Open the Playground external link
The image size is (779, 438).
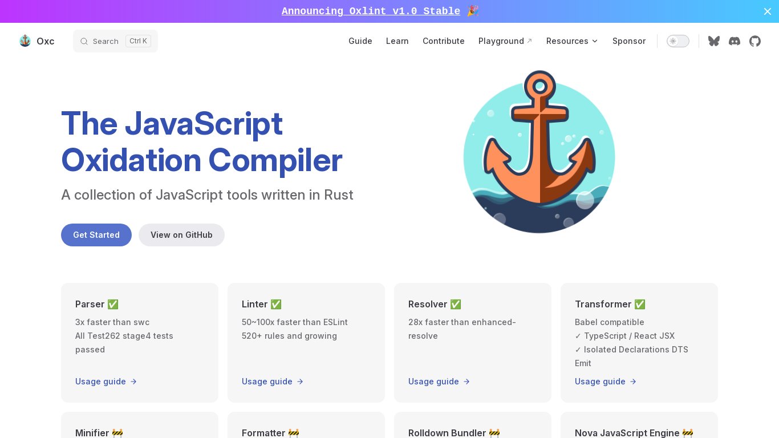point(505,41)
